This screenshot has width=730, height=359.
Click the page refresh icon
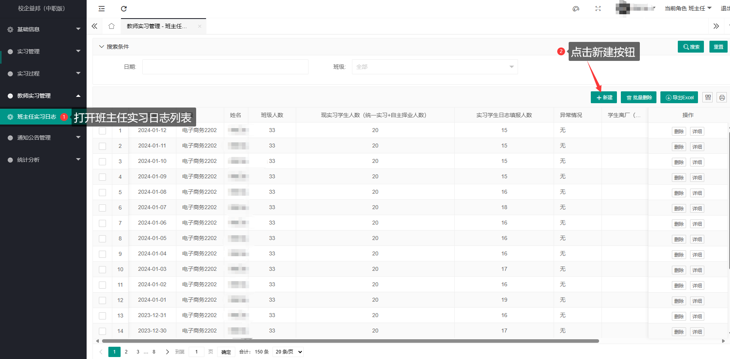pyautogui.click(x=124, y=9)
